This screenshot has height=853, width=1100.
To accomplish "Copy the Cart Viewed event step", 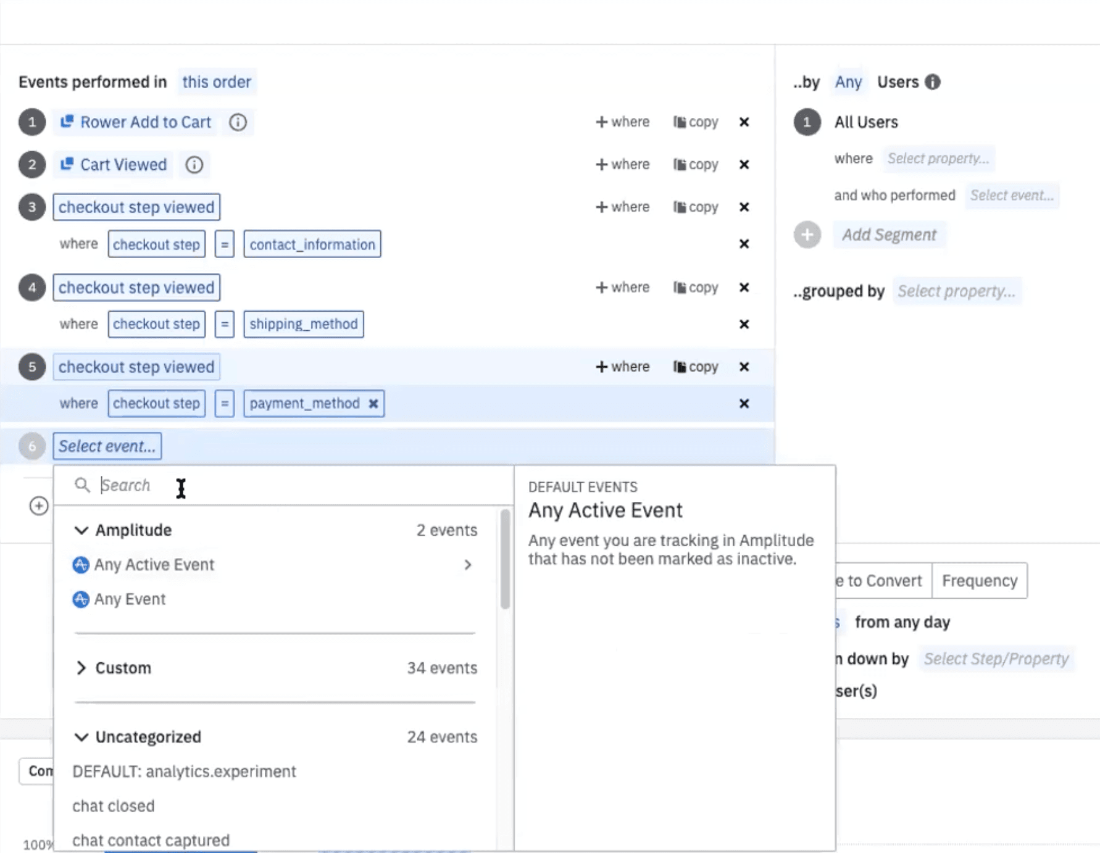I will [695, 165].
